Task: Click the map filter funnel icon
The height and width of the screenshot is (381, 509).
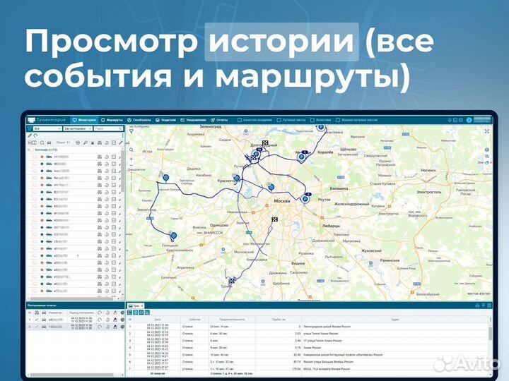Action: coord(131,131)
